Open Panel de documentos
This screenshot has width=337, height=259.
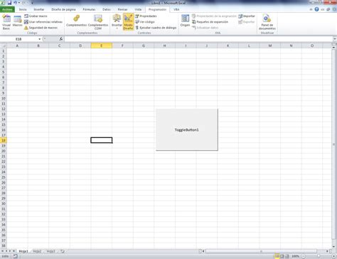pyautogui.click(x=267, y=22)
